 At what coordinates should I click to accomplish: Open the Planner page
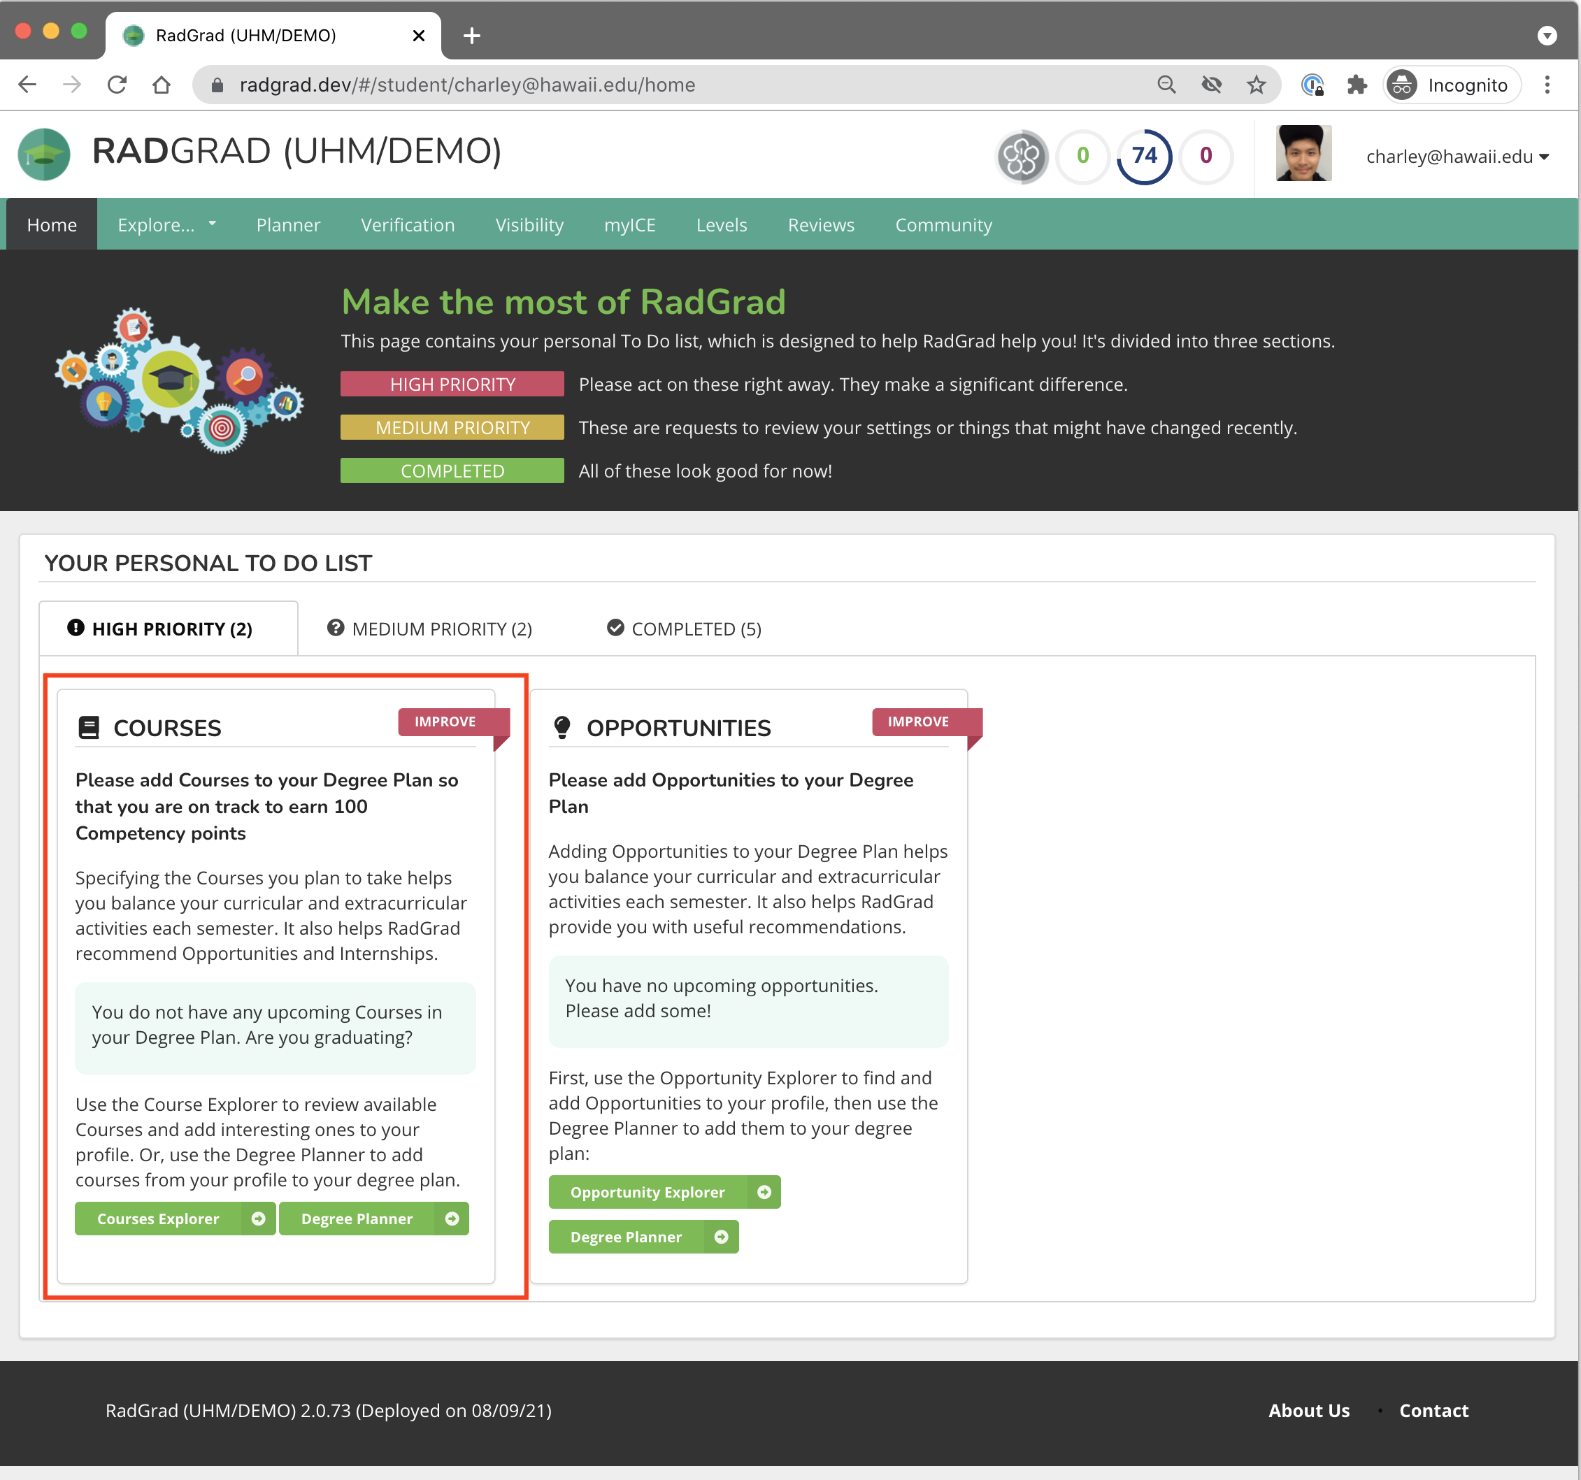288,225
